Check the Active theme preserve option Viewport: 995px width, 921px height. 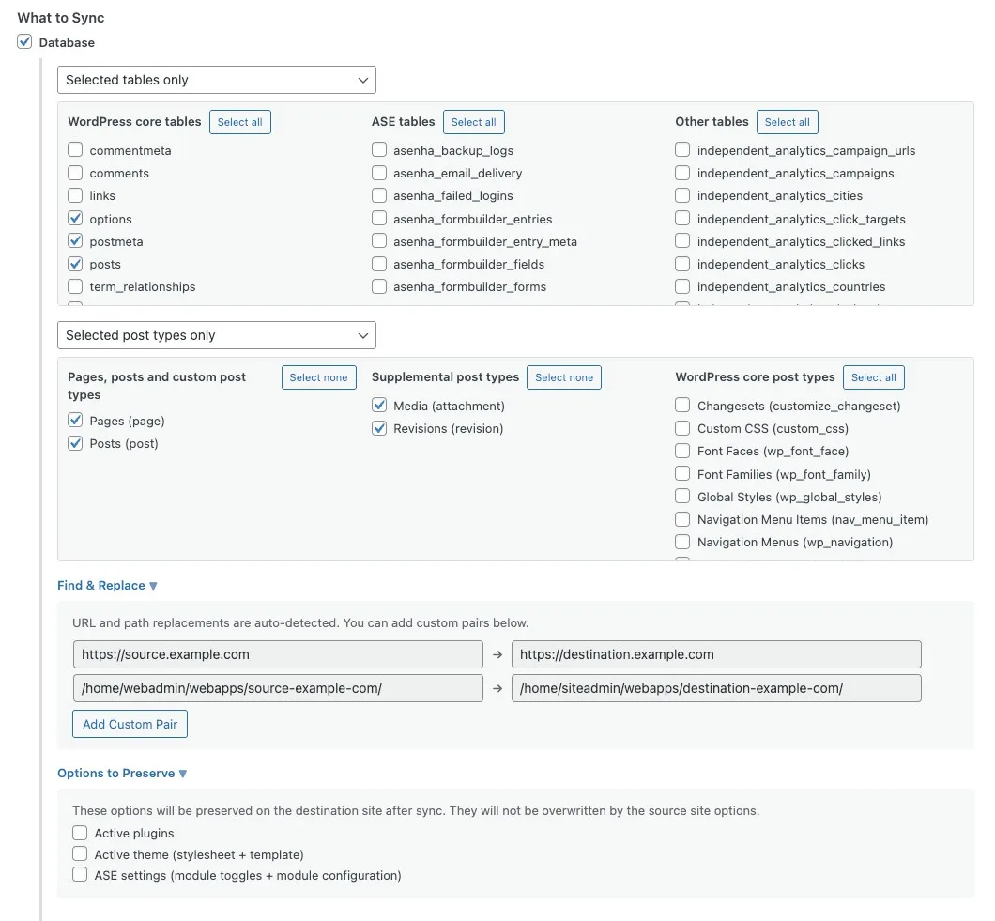(80, 854)
